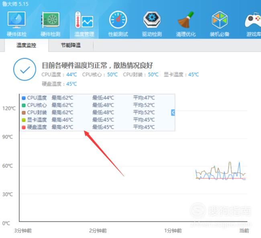Image resolution: width=261 pixels, height=238 pixels.
Task: Click the 60℃ axis label
Action: [8, 166]
